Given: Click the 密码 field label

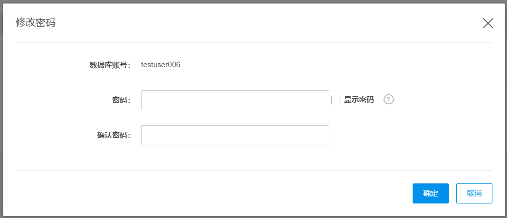Looking at the screenshot, I should coord(121,100).
